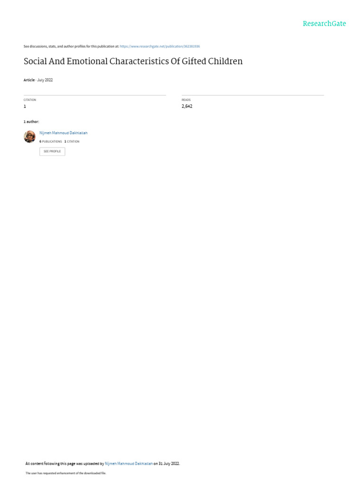Click the '1 CITATION' stat beside publications
This screenshot has width=364, height=485.
(x=72, y=141)
